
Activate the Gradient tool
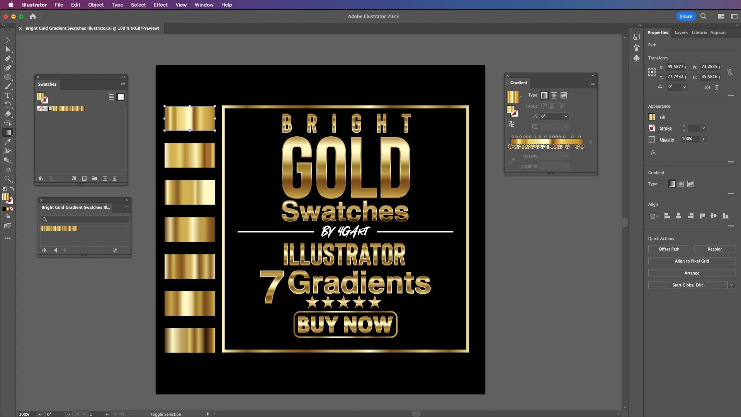coord(8,132)
